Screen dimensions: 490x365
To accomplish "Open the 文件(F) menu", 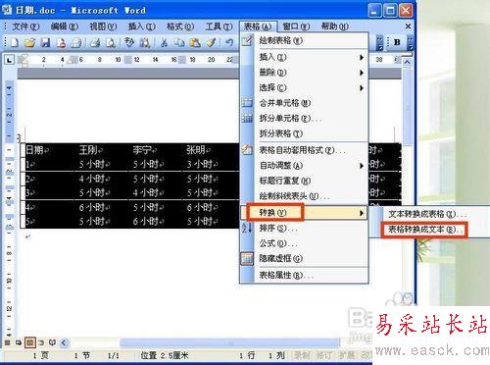I will (x=25, y=26).
